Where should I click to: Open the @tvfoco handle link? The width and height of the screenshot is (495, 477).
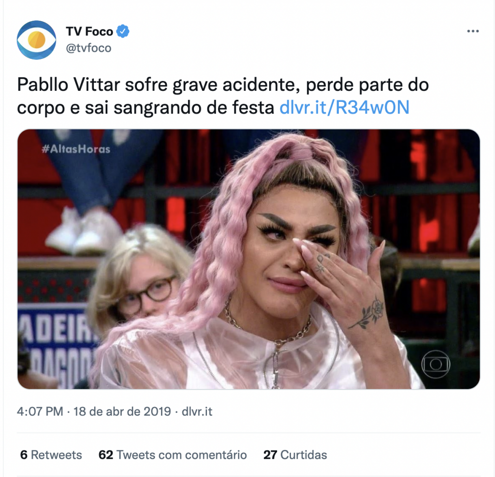click(x=89, y=48)
